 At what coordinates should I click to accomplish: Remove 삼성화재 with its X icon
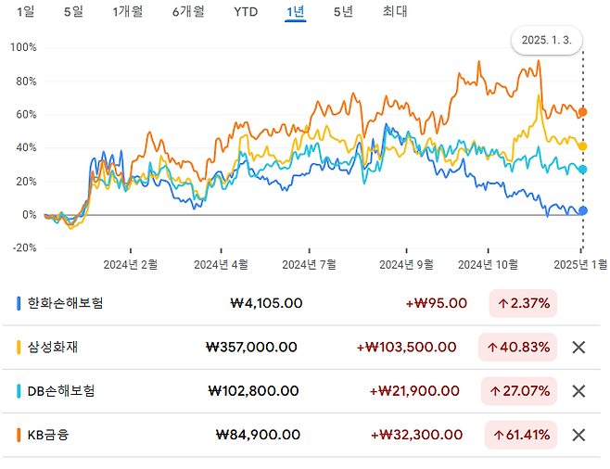coord(578,348)
